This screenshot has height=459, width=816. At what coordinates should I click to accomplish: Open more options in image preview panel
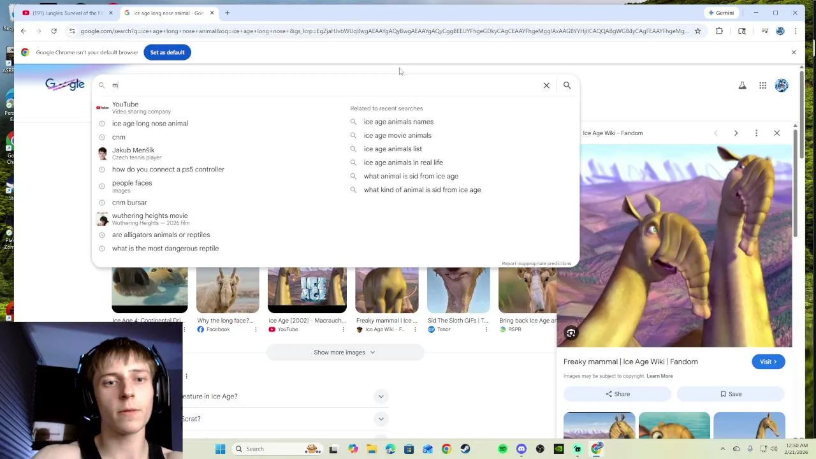click(756, 133)
